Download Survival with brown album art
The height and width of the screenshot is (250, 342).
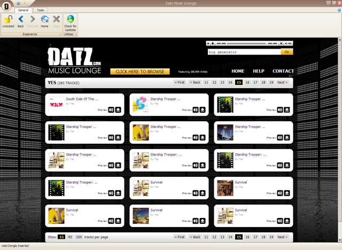tap(287, 193)
